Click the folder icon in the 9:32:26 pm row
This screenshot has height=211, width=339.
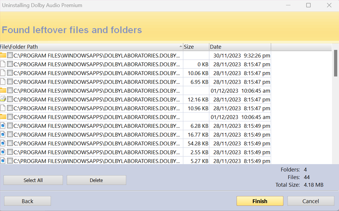pyautogui.click(x=3, y=55)
